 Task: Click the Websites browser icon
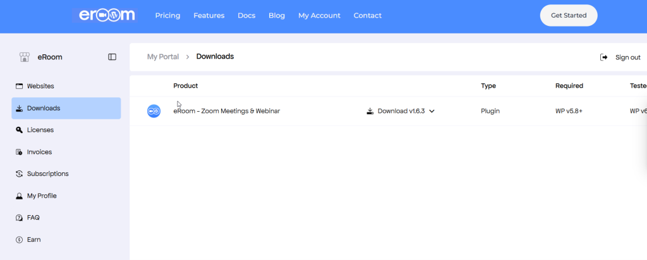pos(20,86)
